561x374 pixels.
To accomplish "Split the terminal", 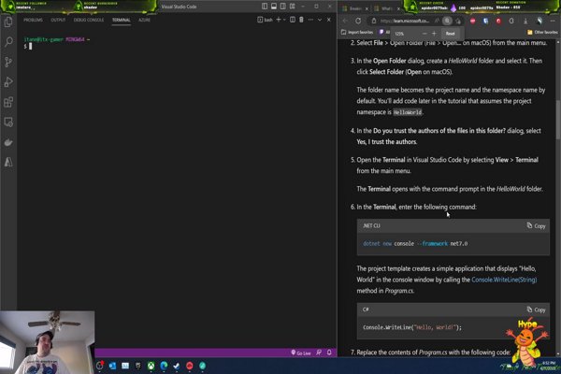I will click(x=293, y=20).
